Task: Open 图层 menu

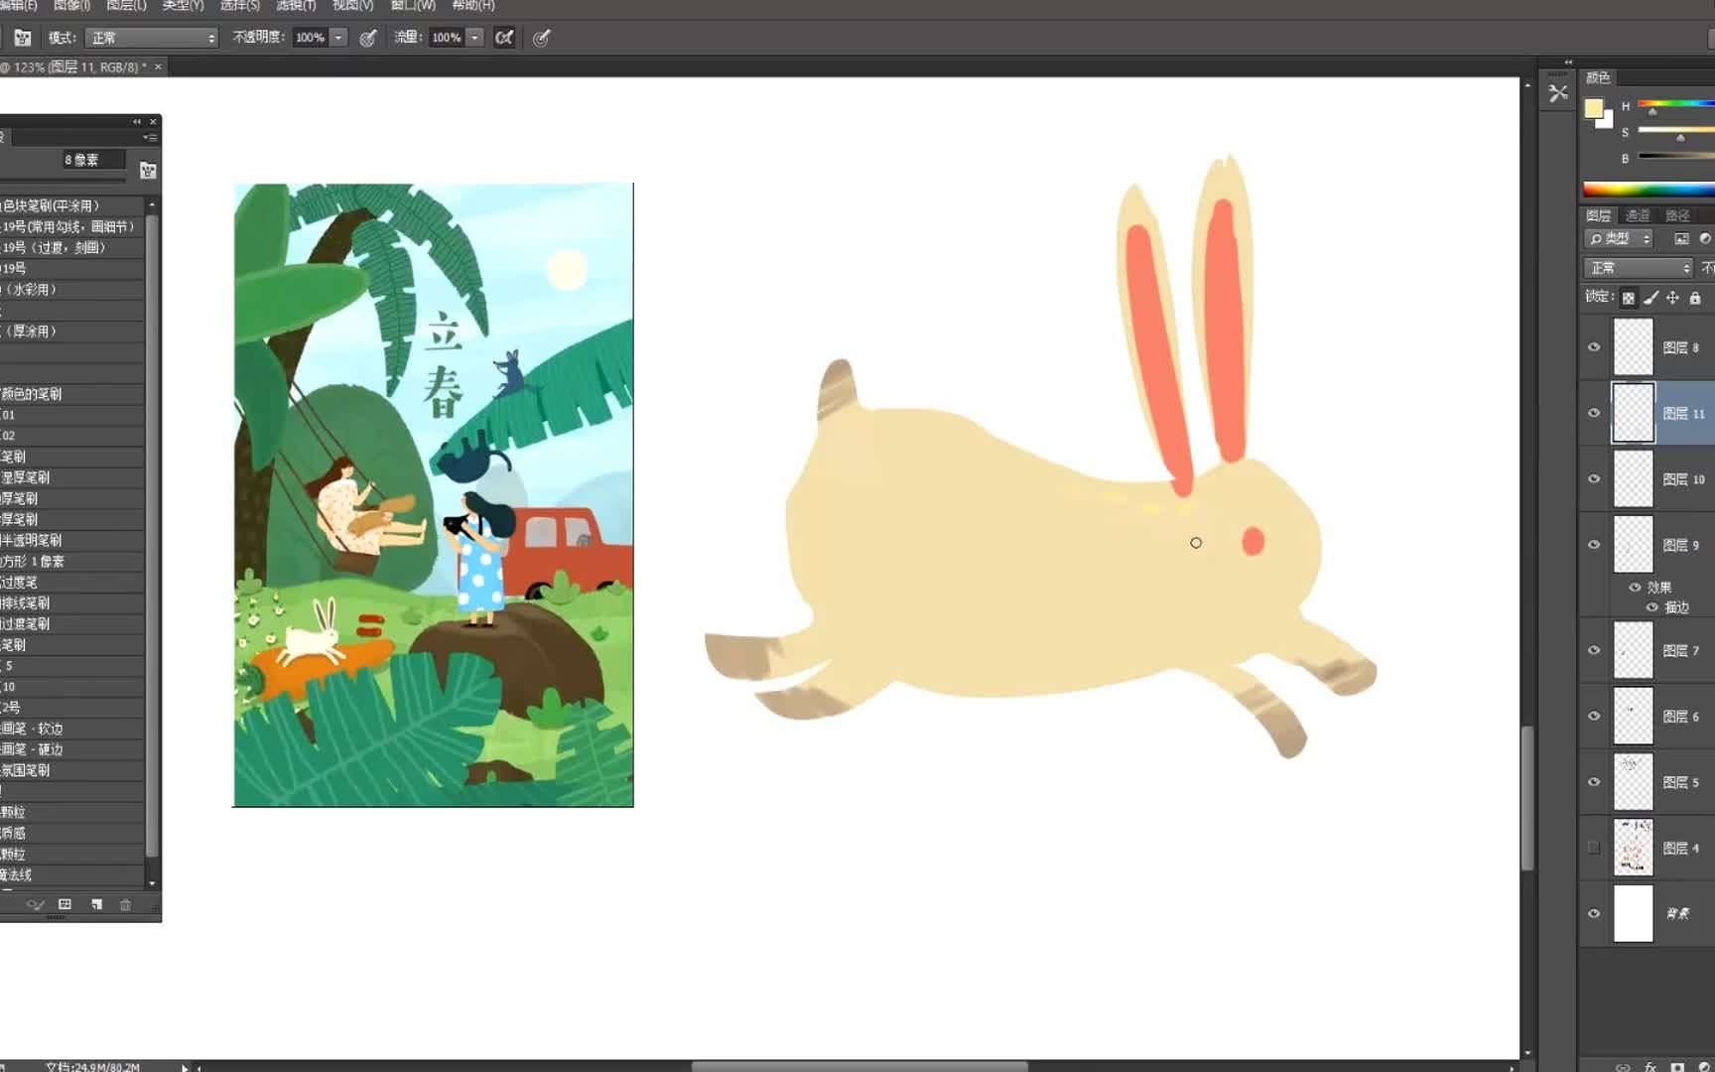Action: point(126,6)
